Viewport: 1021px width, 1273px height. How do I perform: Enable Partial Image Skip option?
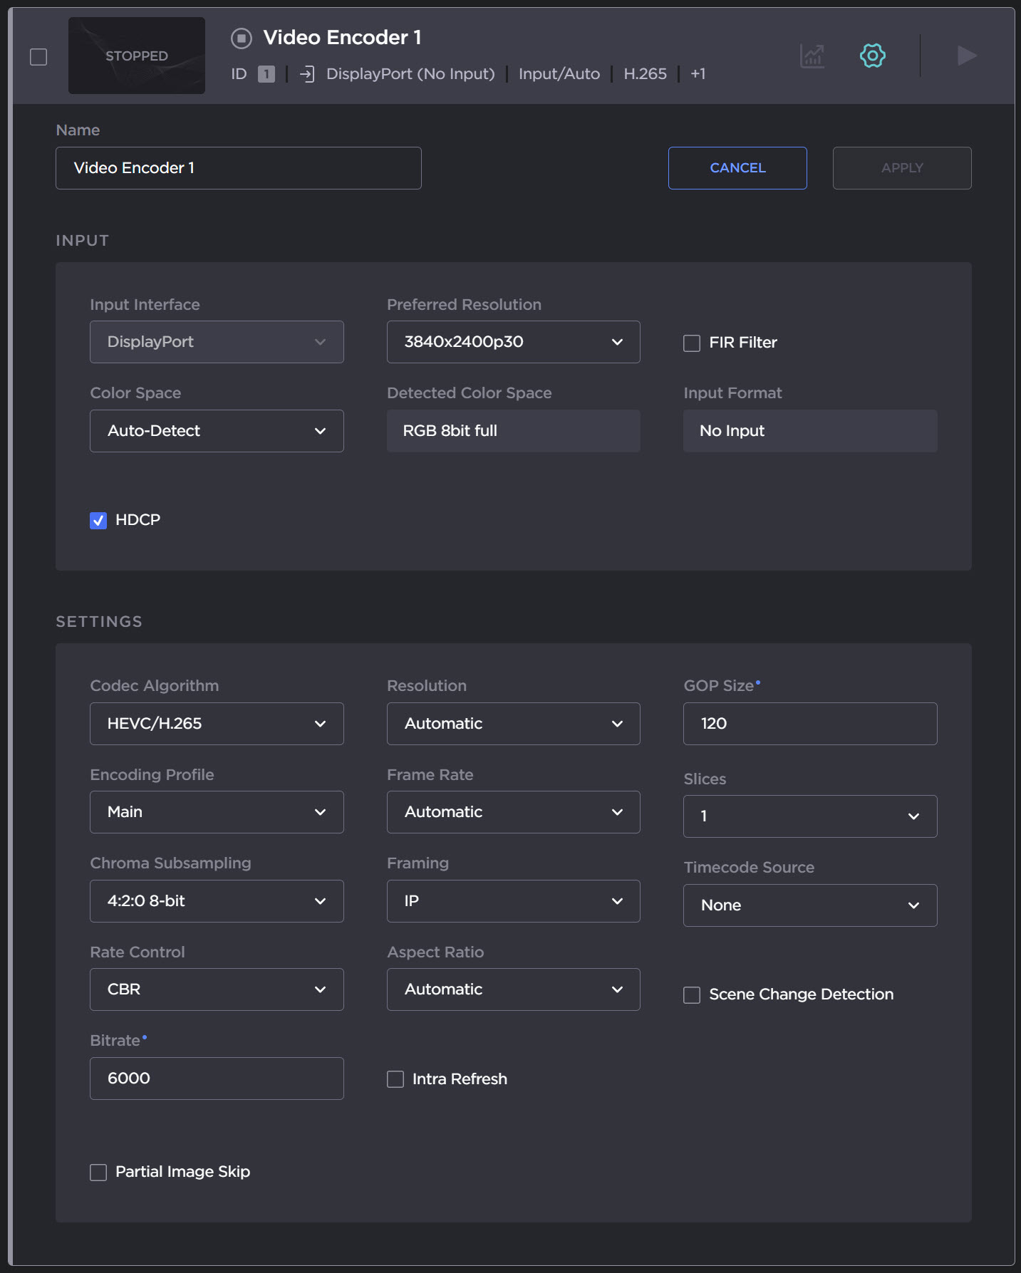tap(98, 1173)
